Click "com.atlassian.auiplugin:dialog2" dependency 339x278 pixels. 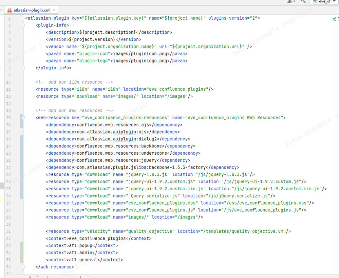click(117, 139)
